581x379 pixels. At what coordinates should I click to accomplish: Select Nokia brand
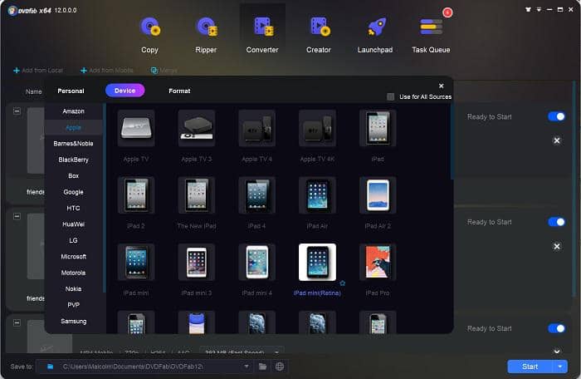coord(73,288)
